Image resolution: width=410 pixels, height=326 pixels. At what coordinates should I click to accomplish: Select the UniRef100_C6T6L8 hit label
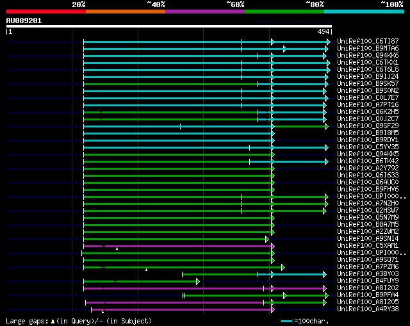(x=368, y=70)
